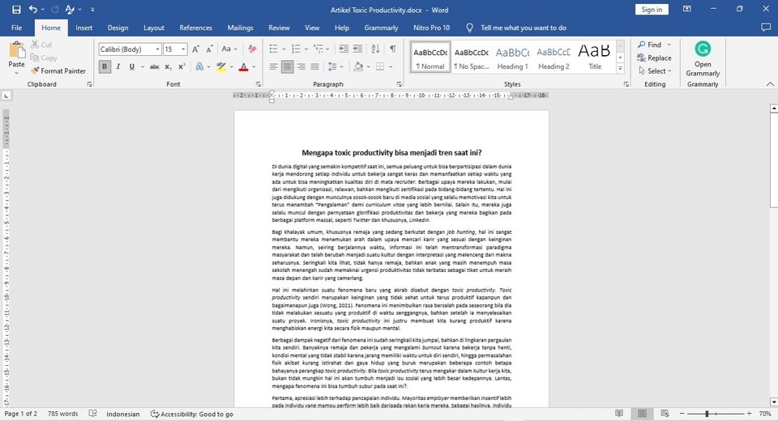Toggle Bold formatting
Screen dimensions: 778x421
(x=105, y=66)
